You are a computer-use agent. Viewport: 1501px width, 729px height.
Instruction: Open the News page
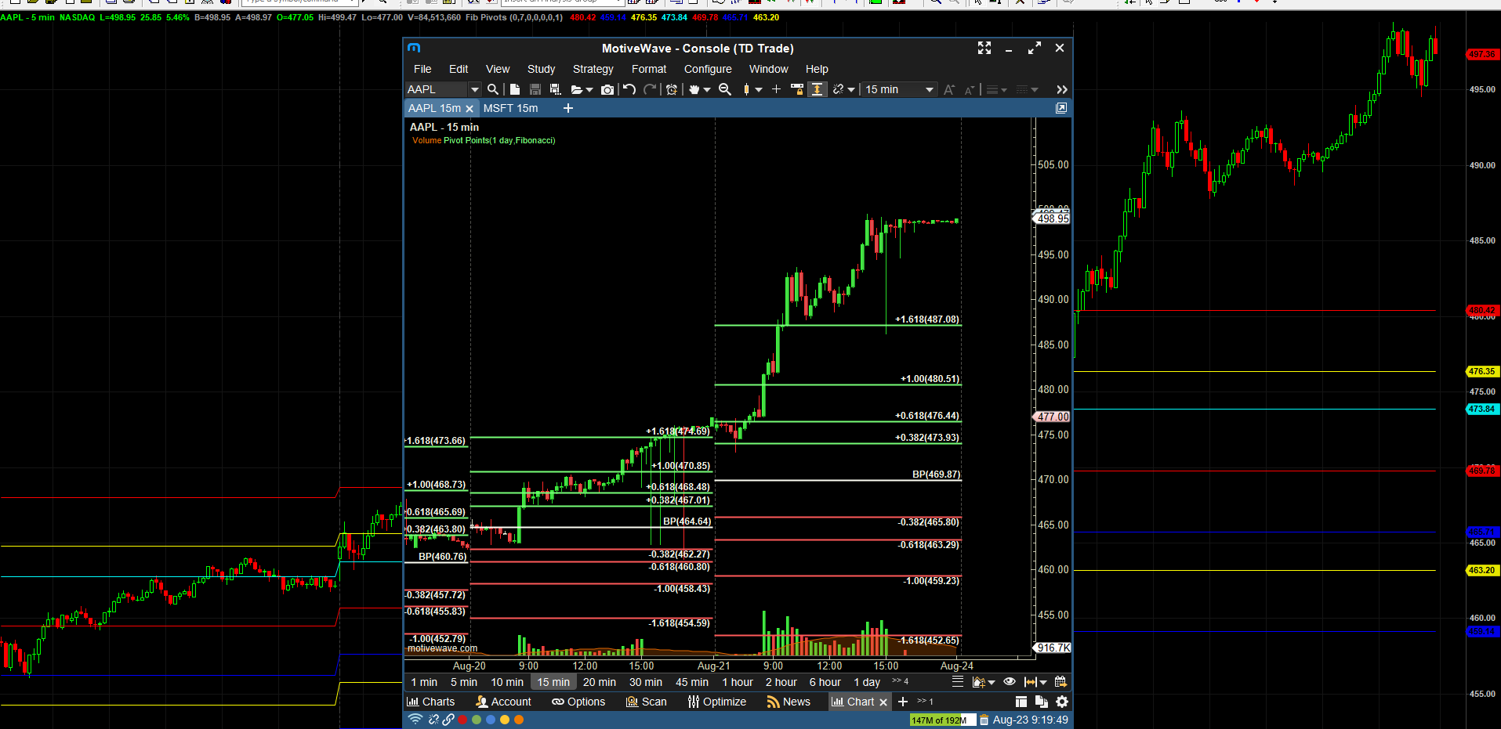pos(789,702)
